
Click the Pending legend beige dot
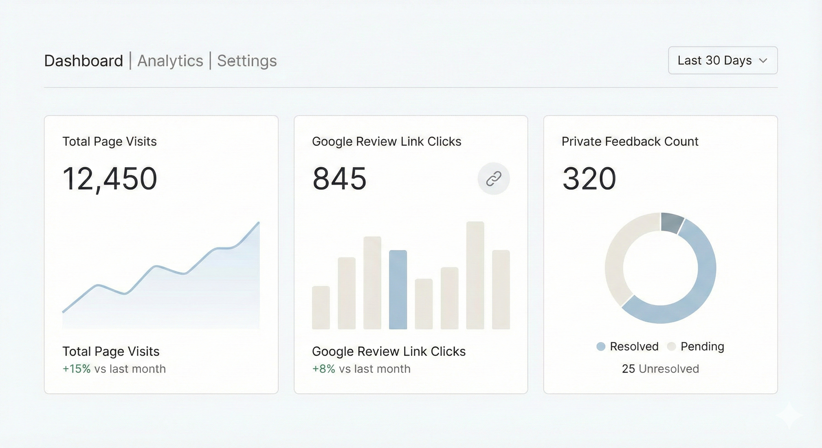(671, 347)
